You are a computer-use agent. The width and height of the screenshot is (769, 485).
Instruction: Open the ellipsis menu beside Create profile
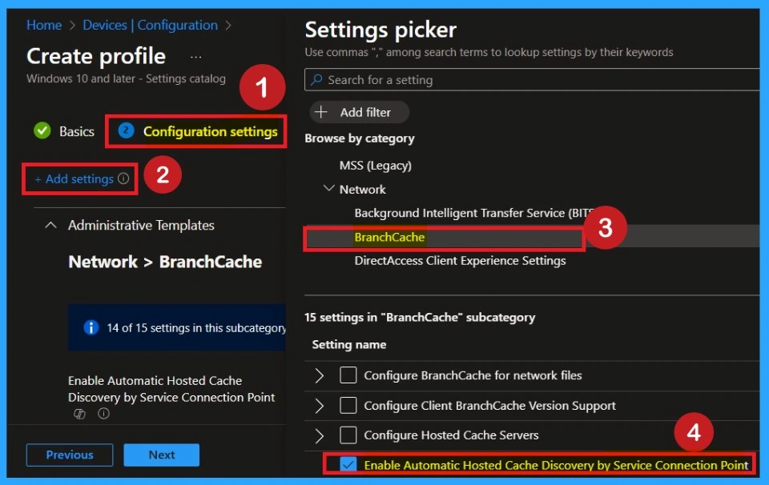pos(195,58)
